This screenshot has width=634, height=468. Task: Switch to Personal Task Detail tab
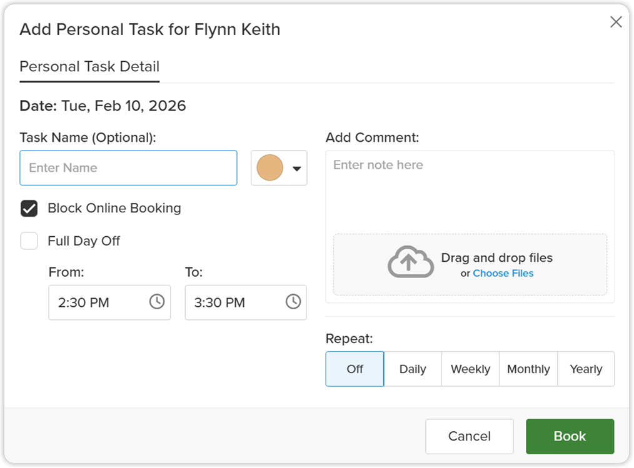coord(89,67)
